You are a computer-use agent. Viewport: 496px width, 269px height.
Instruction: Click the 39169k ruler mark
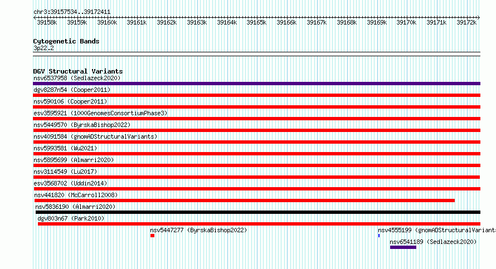click(x=377, y=22)
